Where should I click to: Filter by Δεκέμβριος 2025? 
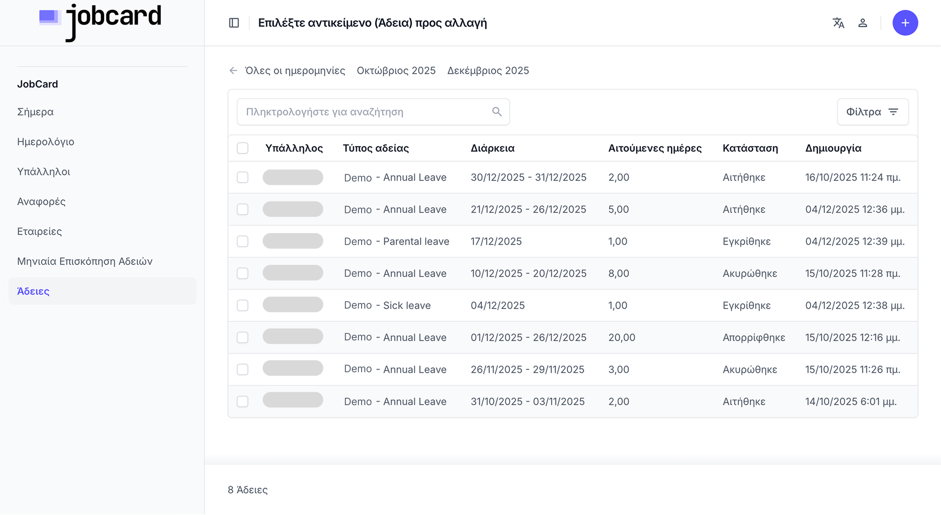click(488, 70)
